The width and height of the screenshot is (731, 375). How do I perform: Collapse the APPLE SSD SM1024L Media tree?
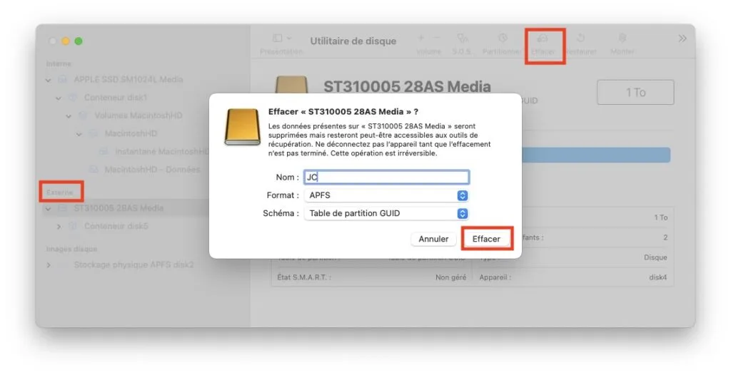(x=49, y=80)
